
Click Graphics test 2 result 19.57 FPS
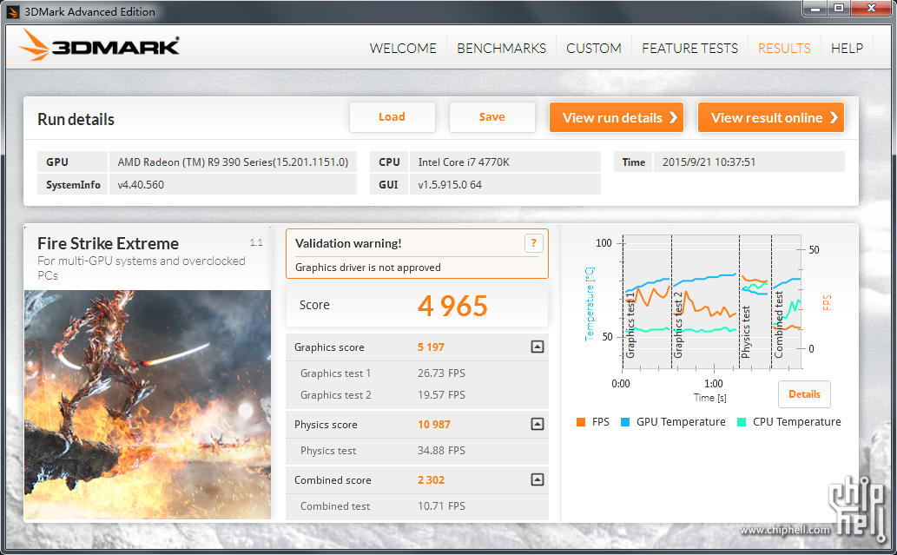tap(441, 395)
